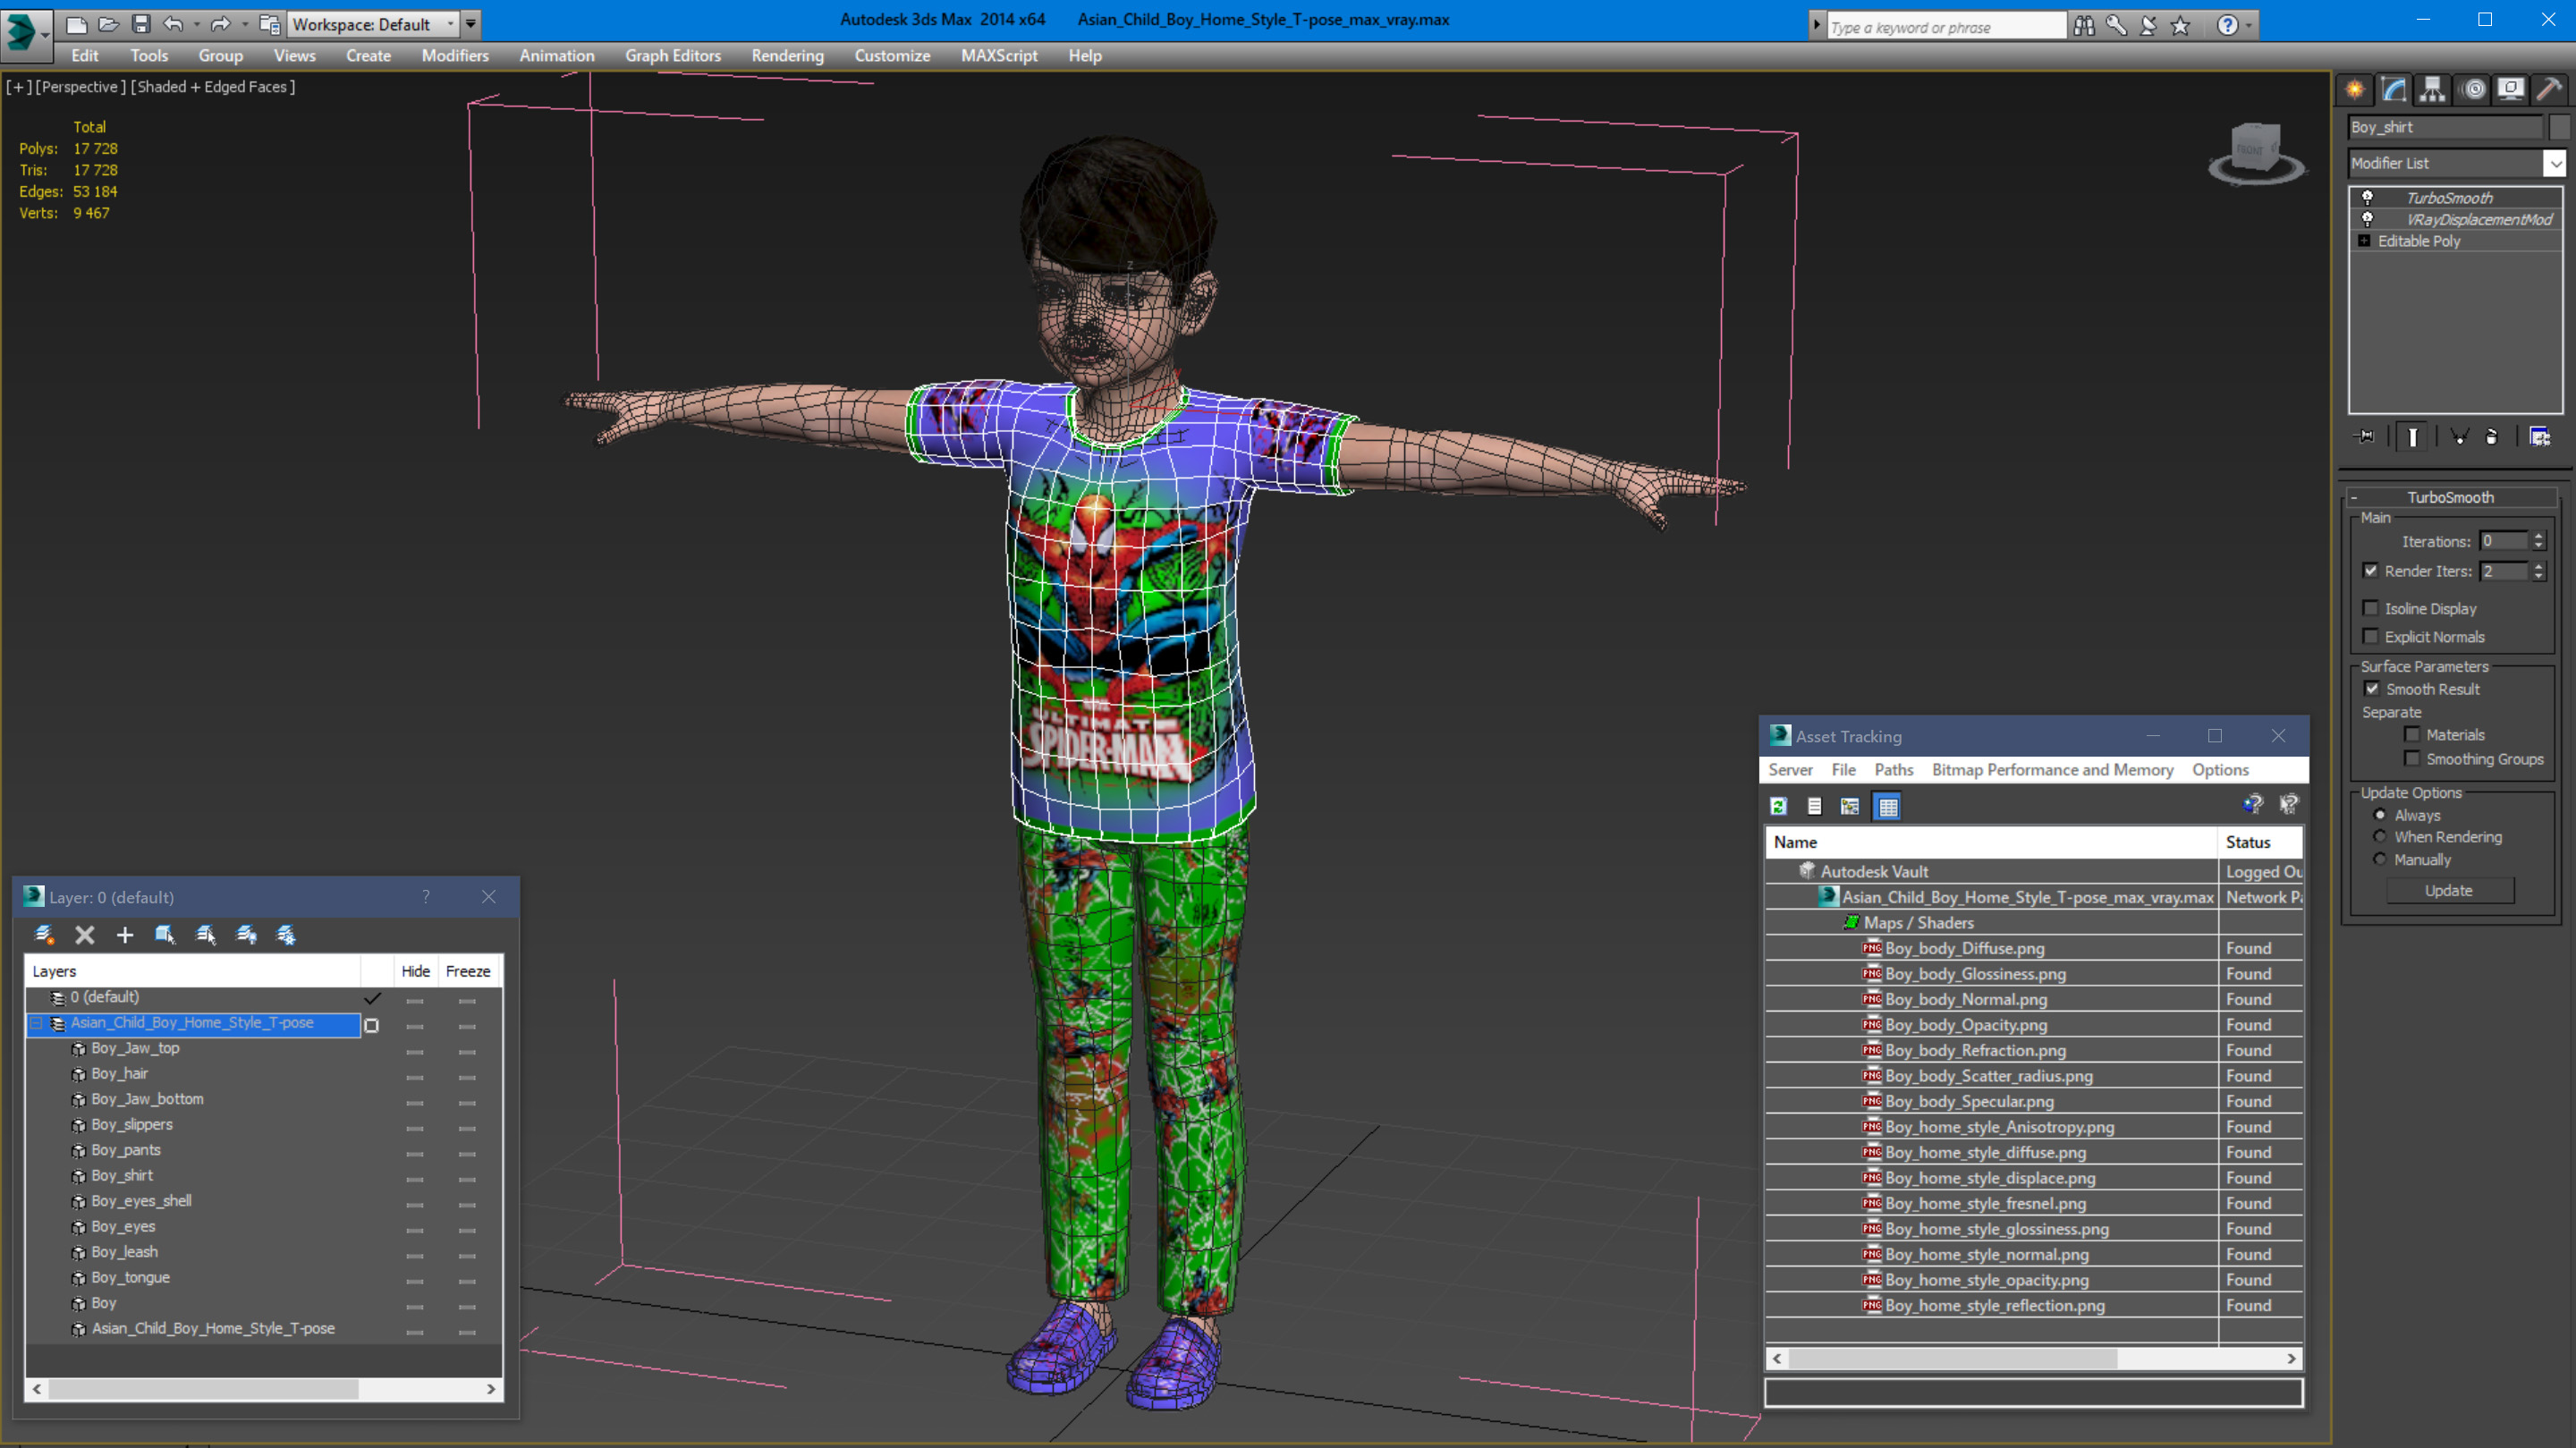Open the Graph Editors menu
Image resolution: width=2576 pixels, height=1448 pixels.
pyautogui.click(x=673, y=56)
